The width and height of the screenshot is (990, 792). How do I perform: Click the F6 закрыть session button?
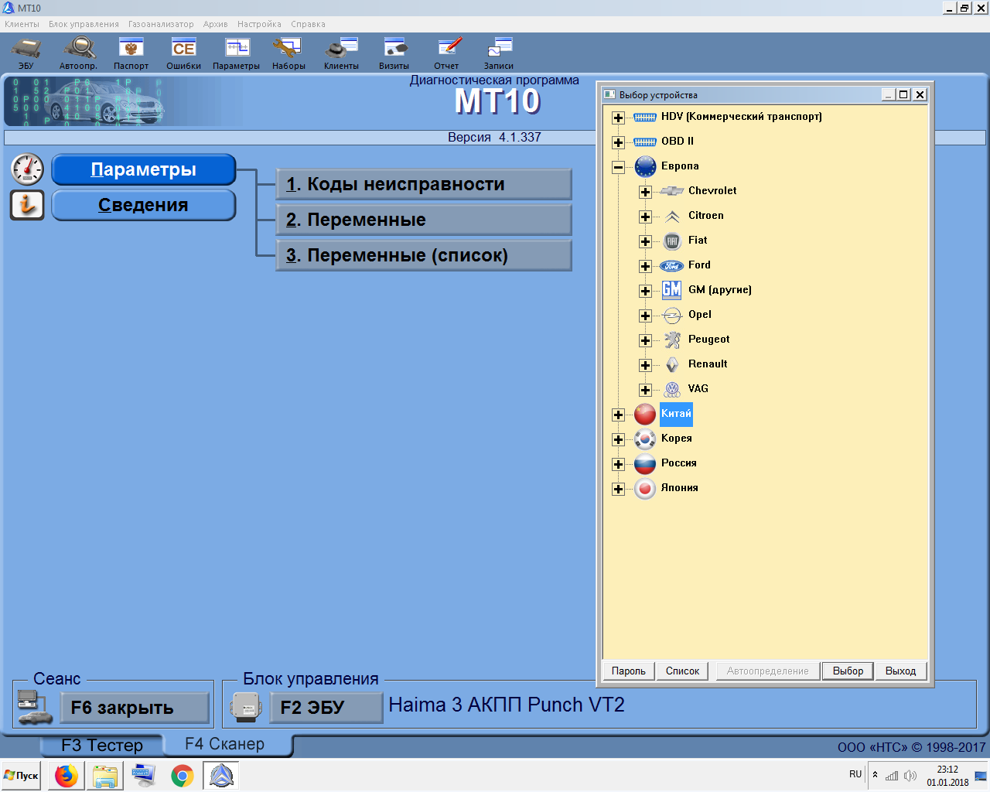[x=135, y=708]
